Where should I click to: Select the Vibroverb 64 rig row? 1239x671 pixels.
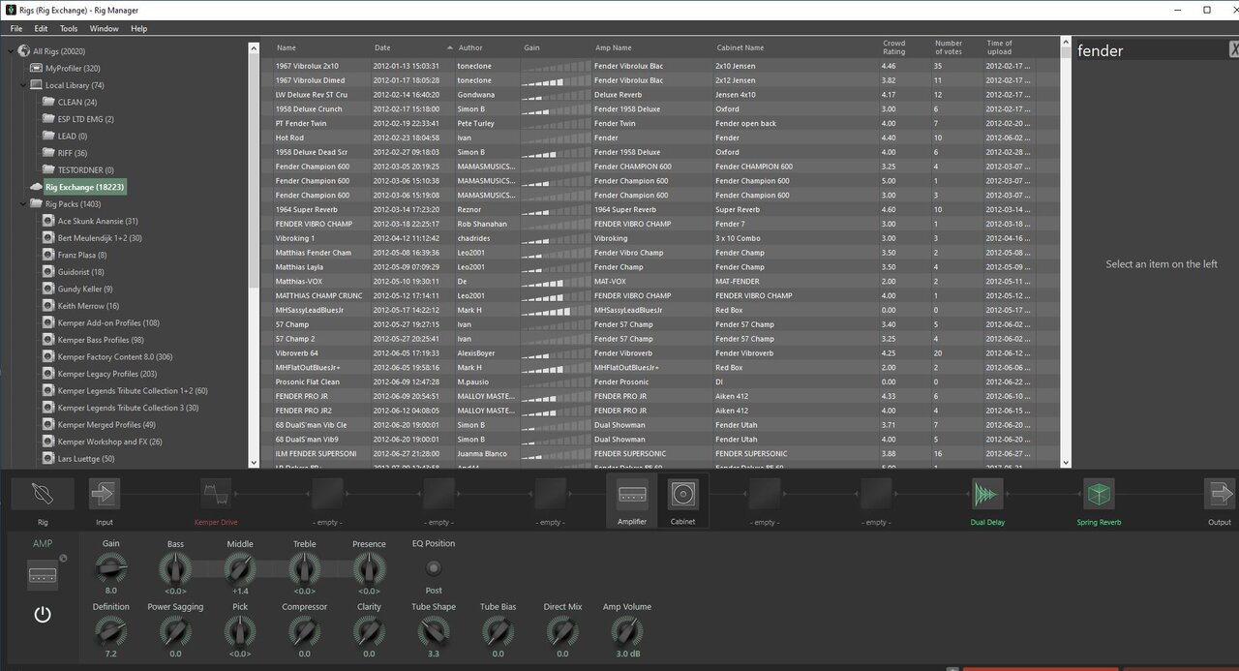coord(660,353)
